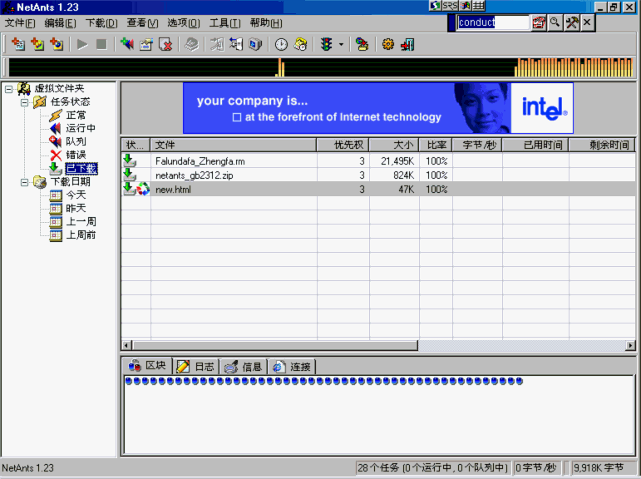Click the gear options toolbar icon
This screenshot has width=641, height=479.
pos(387,44)
